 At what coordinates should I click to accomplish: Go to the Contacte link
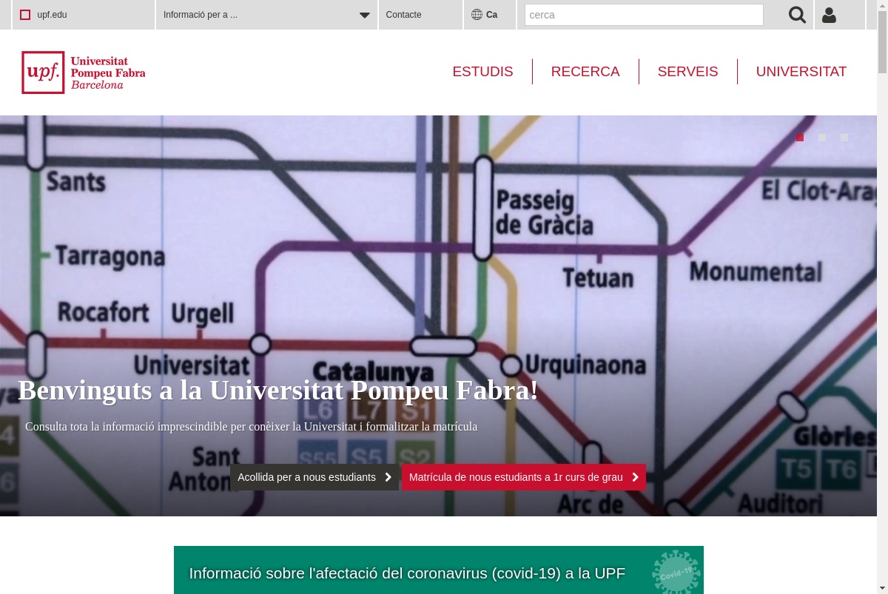404,15
